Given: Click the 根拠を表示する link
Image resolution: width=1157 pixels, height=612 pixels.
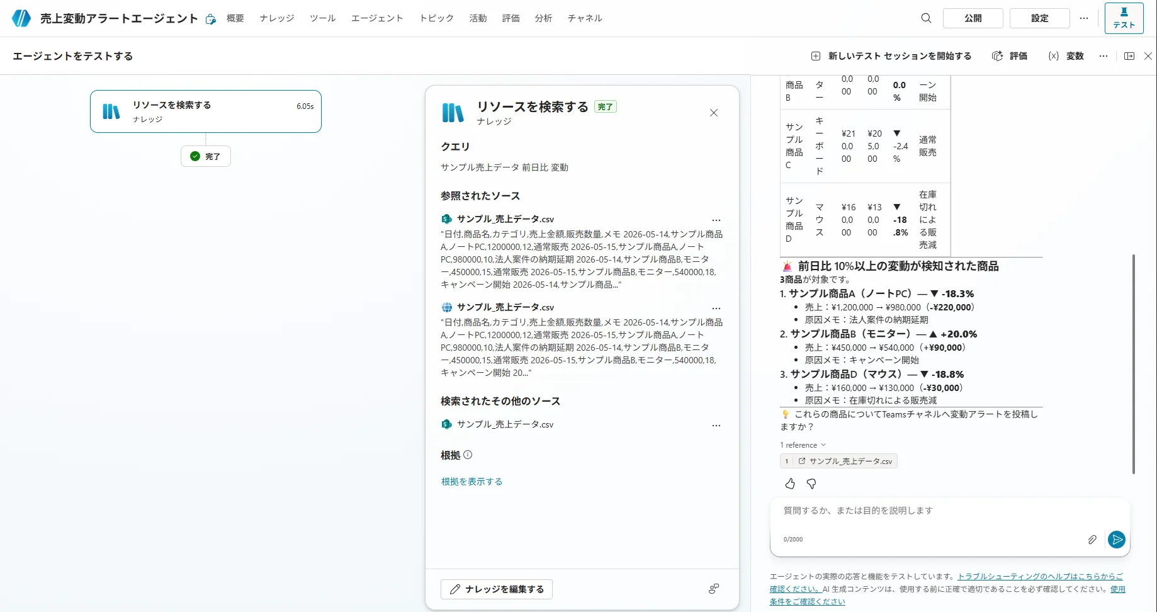Looking at the screenshot, I should [471, 482].
